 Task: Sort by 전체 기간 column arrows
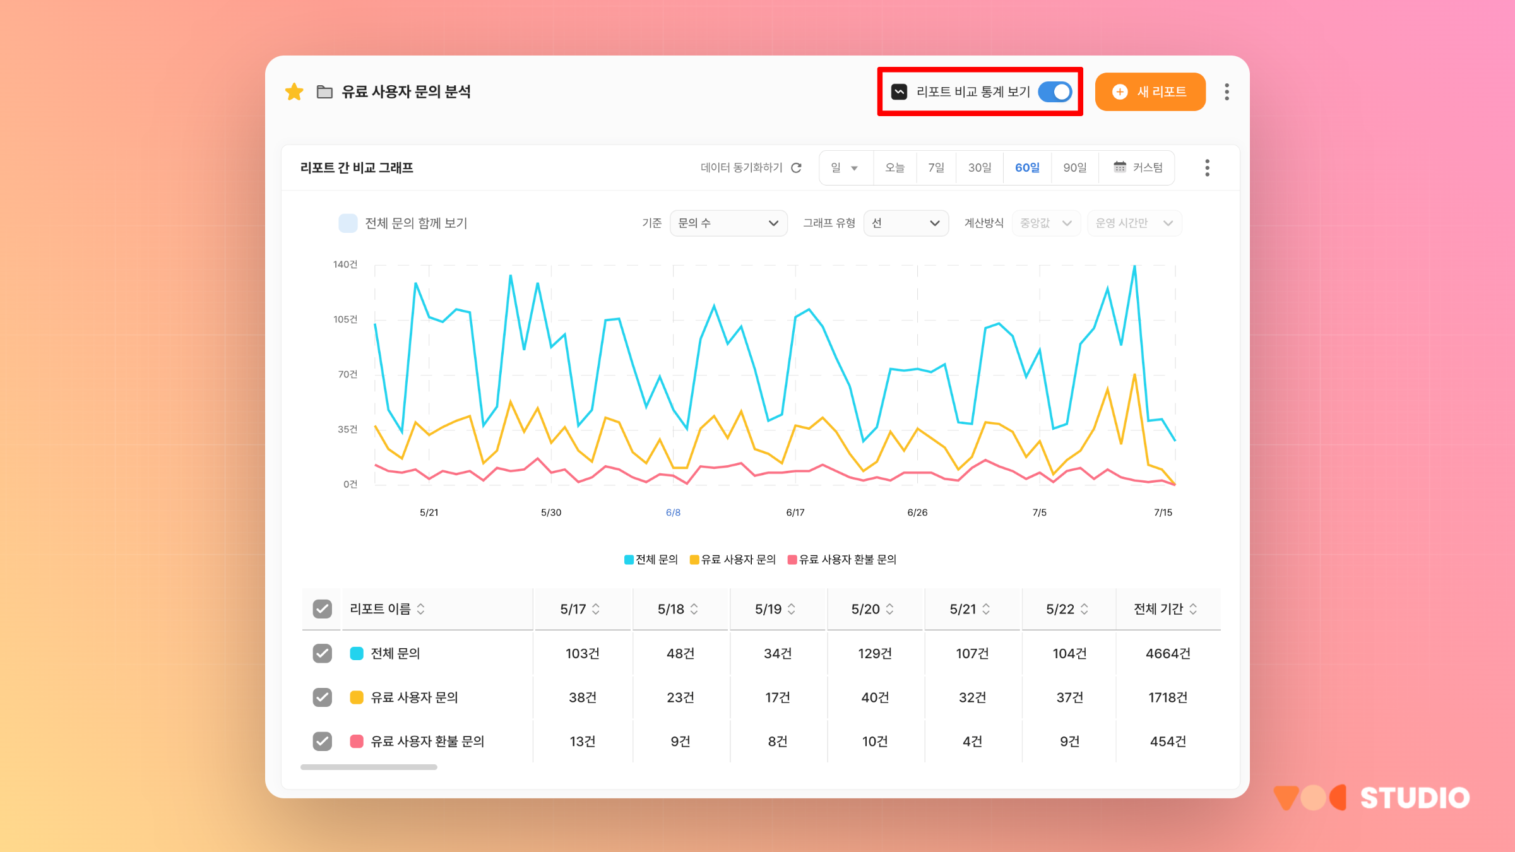pos(1193,609)
